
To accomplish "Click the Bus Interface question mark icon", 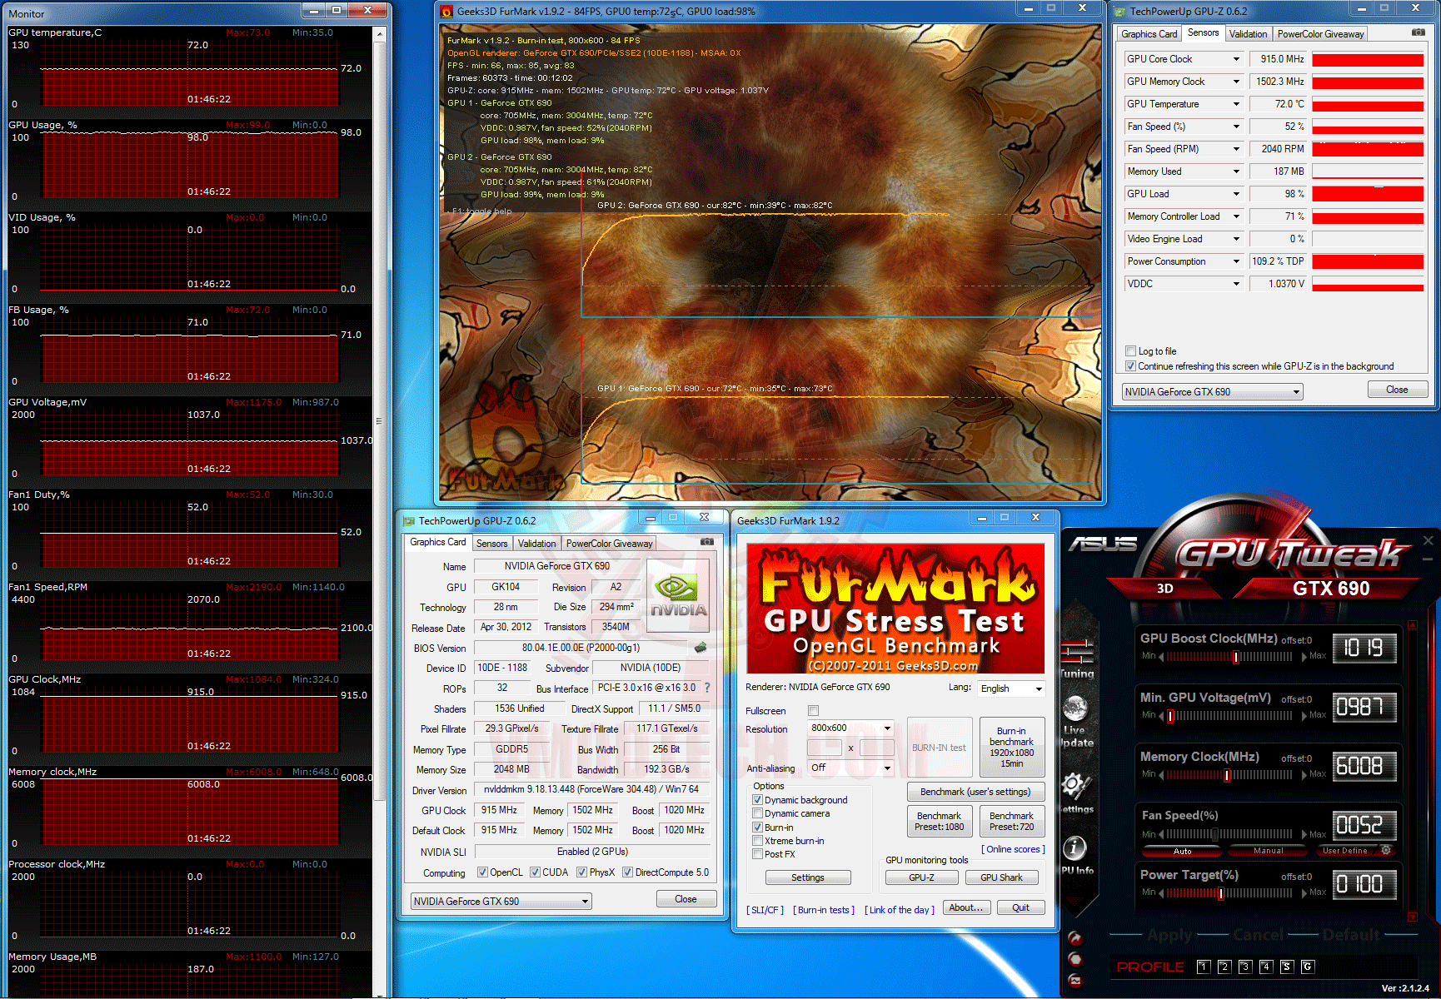I will pos(707,688).
